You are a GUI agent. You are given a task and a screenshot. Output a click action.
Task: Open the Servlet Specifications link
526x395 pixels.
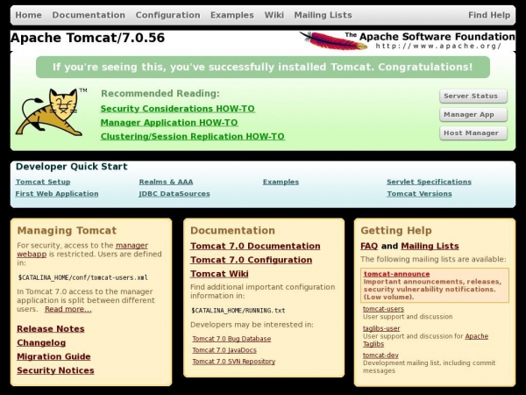point(429,182)
